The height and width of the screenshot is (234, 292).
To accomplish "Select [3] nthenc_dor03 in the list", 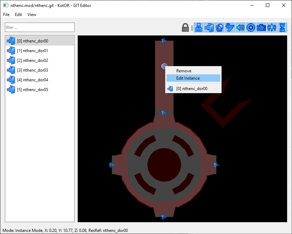I will (x=40, y=70).
